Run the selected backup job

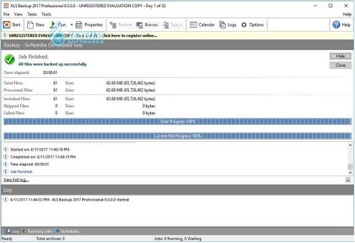[x=58, y=25]
